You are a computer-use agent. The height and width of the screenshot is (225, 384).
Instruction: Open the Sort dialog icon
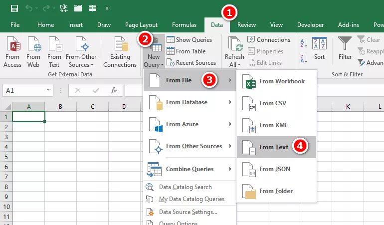pos(319,43)
